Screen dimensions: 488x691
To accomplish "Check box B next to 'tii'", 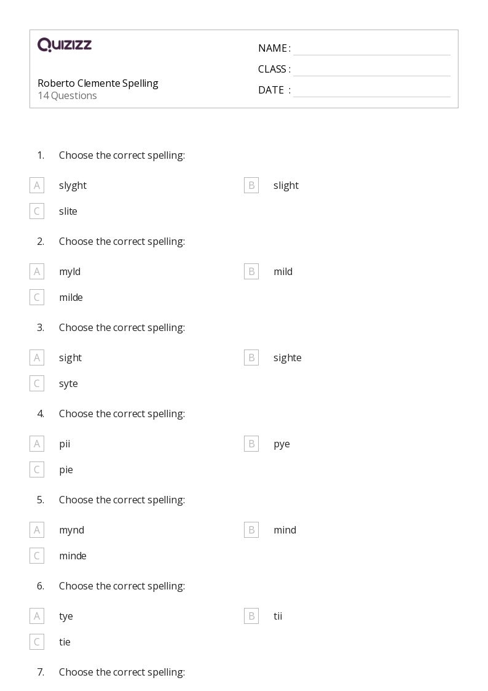I will tap(251, 616).
